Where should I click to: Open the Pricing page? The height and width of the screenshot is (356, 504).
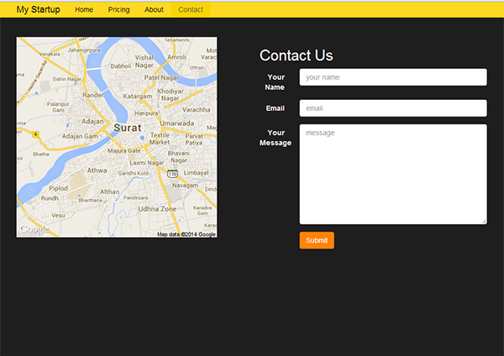pyautogui.click(x=119, y=9)
